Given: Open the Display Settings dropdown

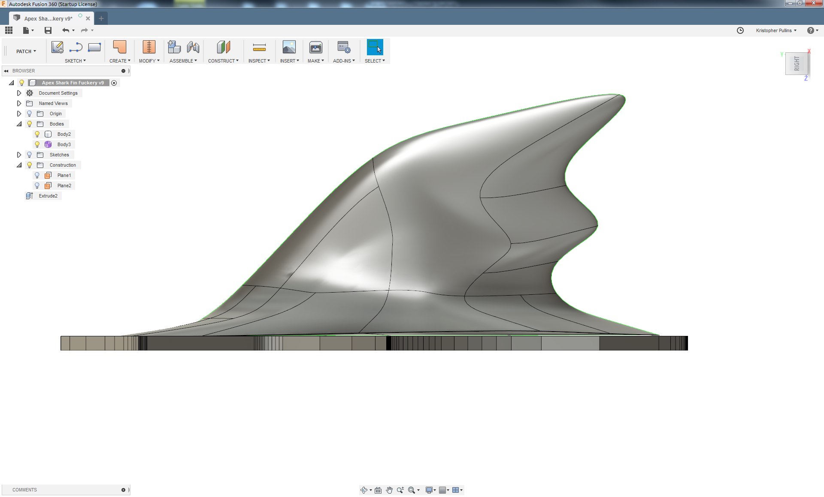Looking at the screenshot, I should click(431, 490).
